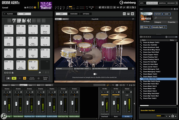Switch to the Kits tab in right panel
179x120 pixels.
click(x=142, y=3)
